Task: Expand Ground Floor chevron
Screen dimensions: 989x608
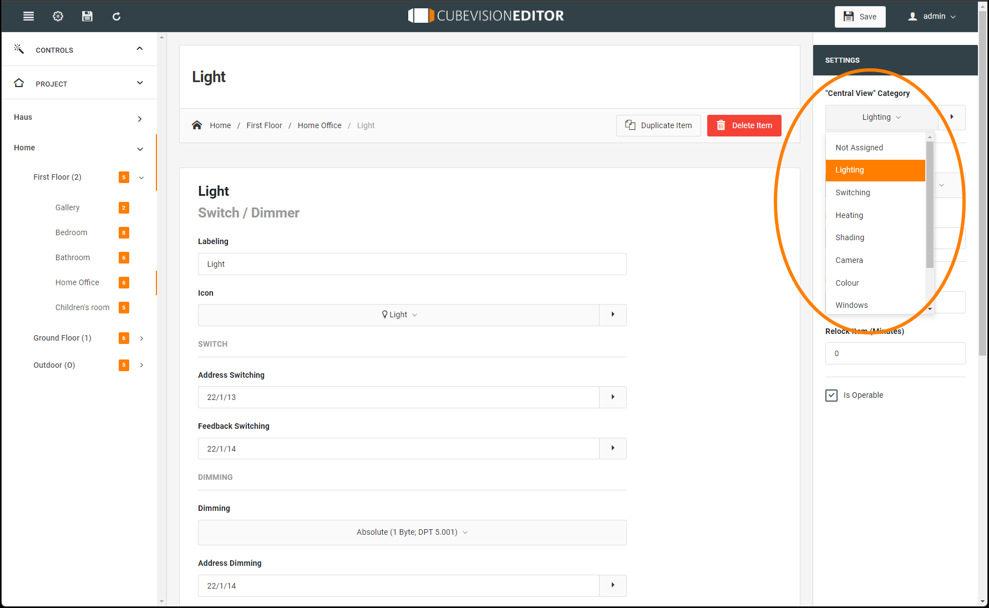Action: click(141, 338)
